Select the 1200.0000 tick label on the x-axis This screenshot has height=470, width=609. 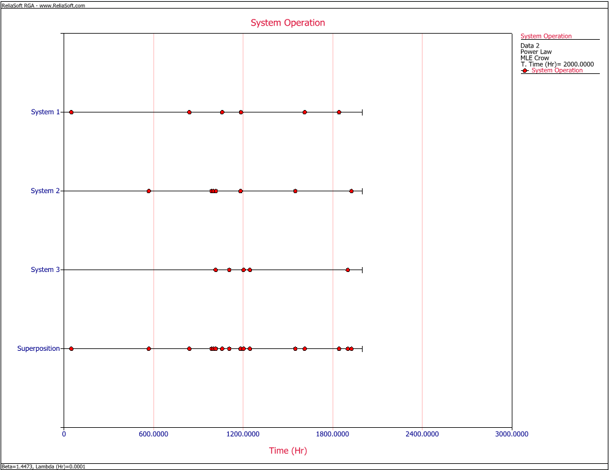point(243,435)
